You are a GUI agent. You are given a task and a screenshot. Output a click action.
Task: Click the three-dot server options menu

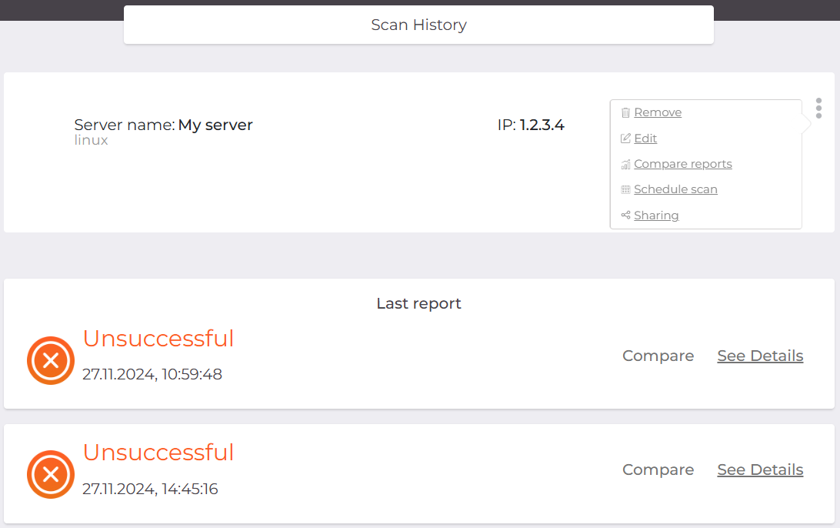tap(818, 109)
